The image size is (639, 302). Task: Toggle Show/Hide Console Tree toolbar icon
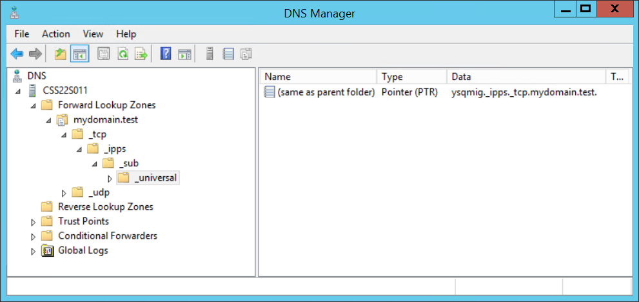click(79, 54)
